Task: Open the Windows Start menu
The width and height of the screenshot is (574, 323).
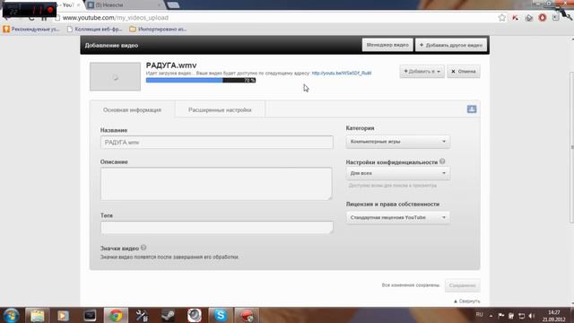Action: click(11, 315)
